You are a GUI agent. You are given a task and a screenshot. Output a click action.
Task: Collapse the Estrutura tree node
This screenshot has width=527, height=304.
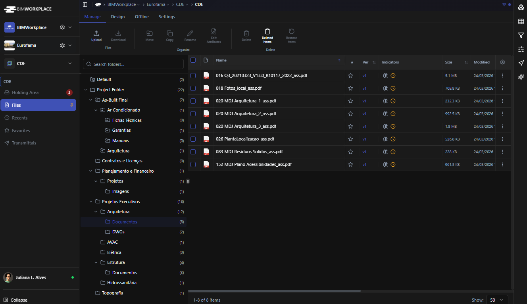96,262
